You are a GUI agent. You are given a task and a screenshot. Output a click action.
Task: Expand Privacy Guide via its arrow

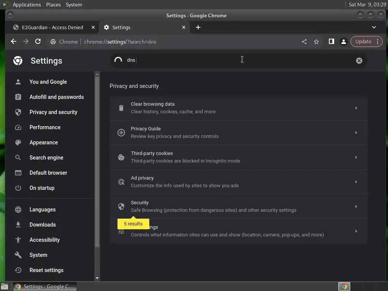(356, 133)
